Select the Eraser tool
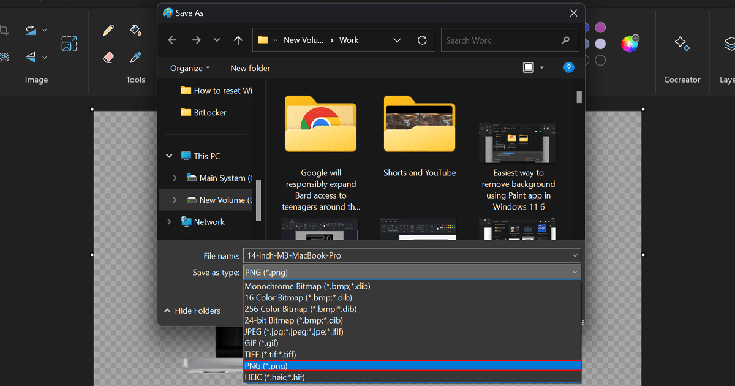 tap(108, 58)
